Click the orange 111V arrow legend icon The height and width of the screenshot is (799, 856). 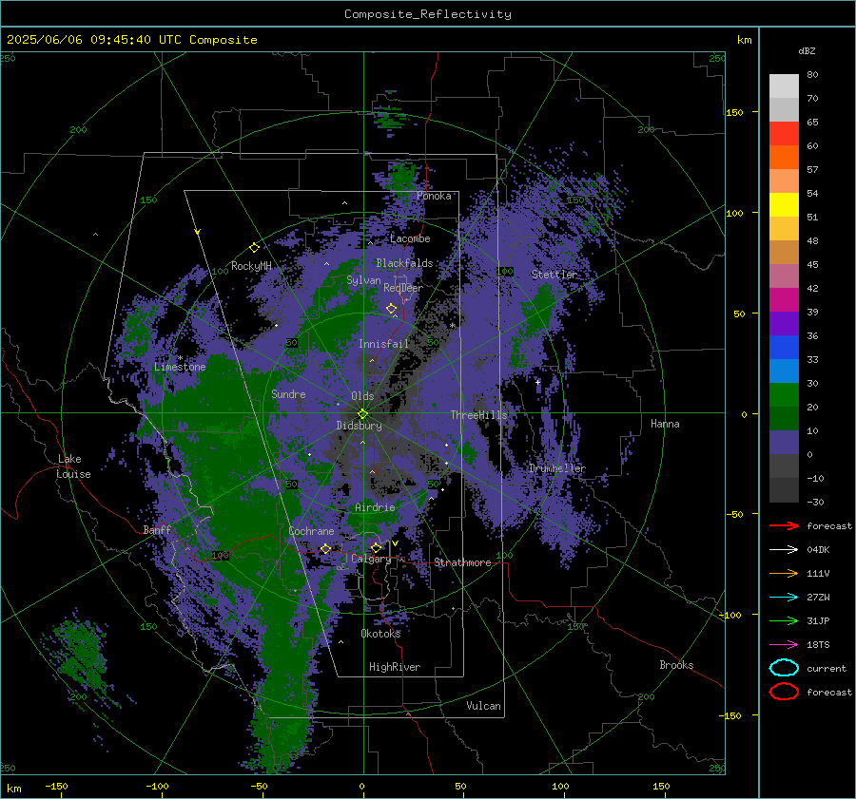784,573
